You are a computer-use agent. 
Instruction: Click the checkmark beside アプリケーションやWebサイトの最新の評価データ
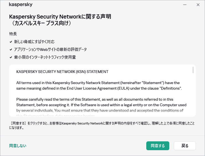(11, 50)
